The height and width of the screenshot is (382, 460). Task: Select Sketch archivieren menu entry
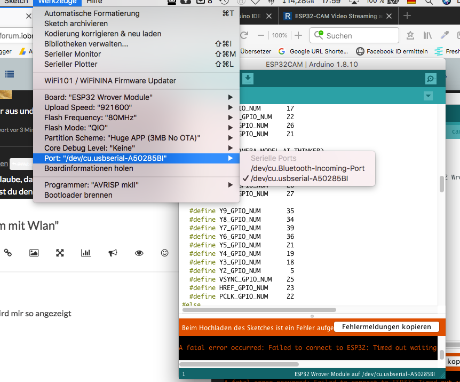(136, 24)
